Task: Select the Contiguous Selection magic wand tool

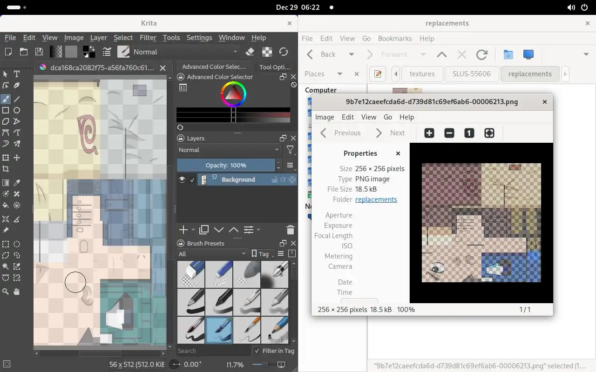Action: (6, 266)
